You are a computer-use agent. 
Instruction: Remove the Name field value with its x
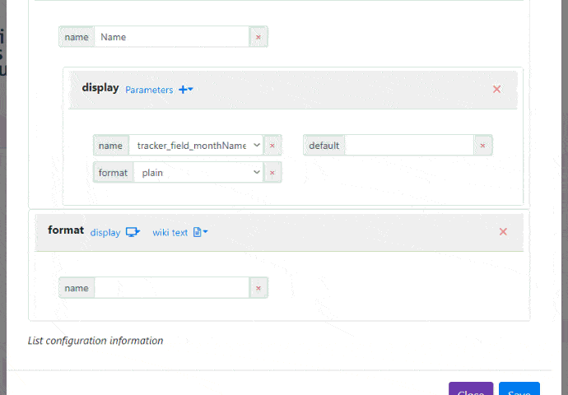258,37
